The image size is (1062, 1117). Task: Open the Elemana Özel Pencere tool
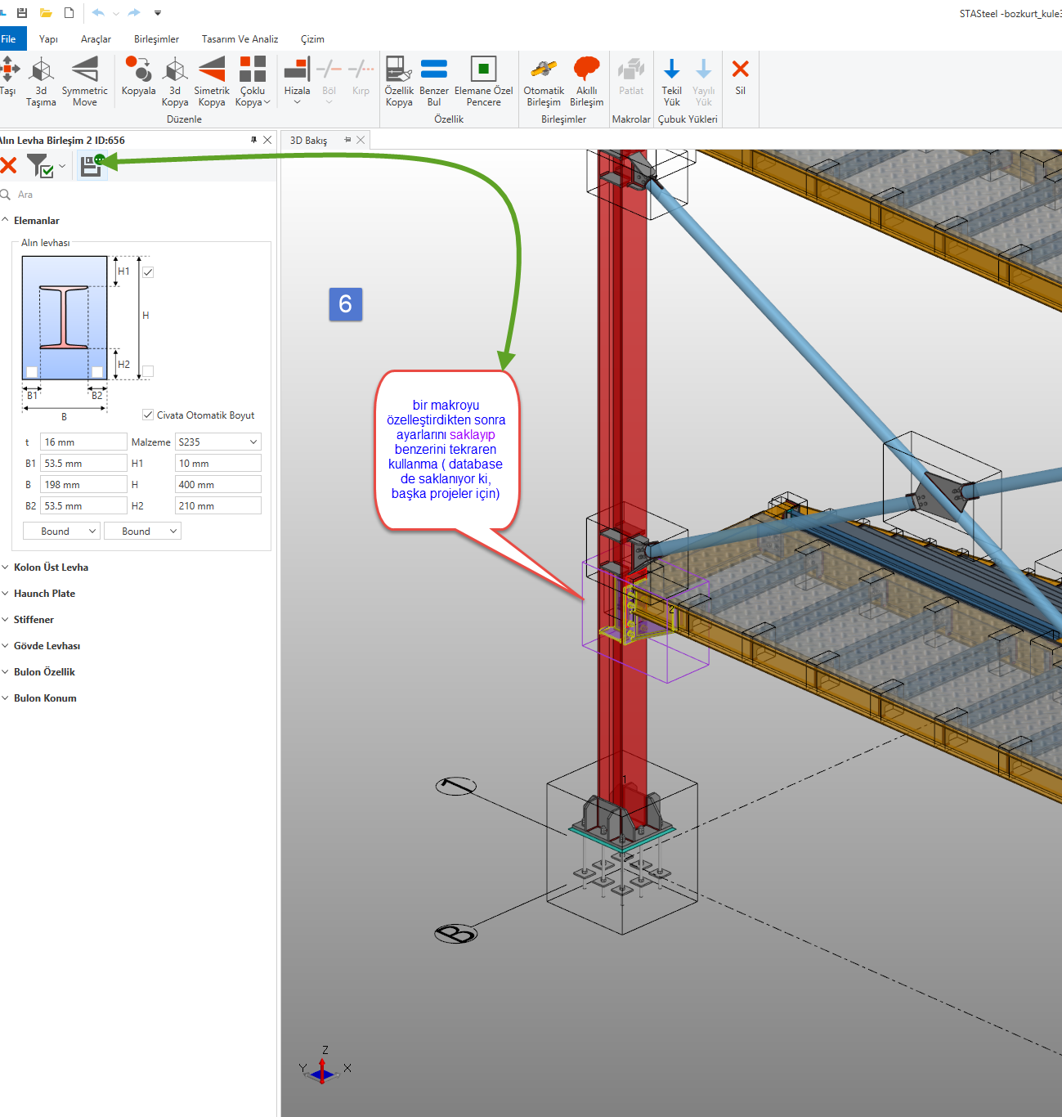[483, 80]
